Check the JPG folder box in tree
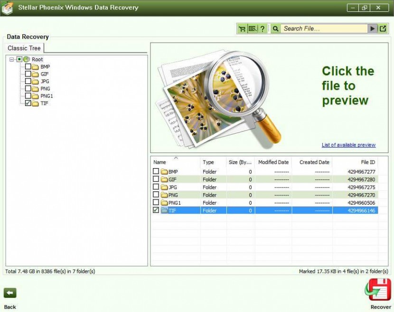 (28, 81)
